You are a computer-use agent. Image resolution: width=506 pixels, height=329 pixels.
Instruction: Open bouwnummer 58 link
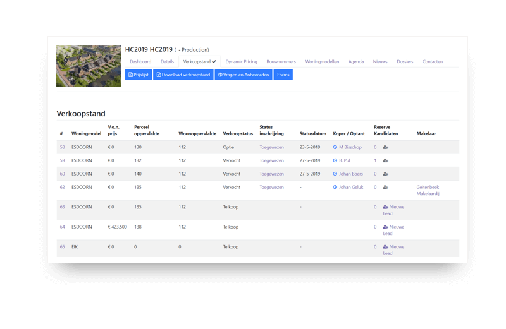click(x=62, y=147)
